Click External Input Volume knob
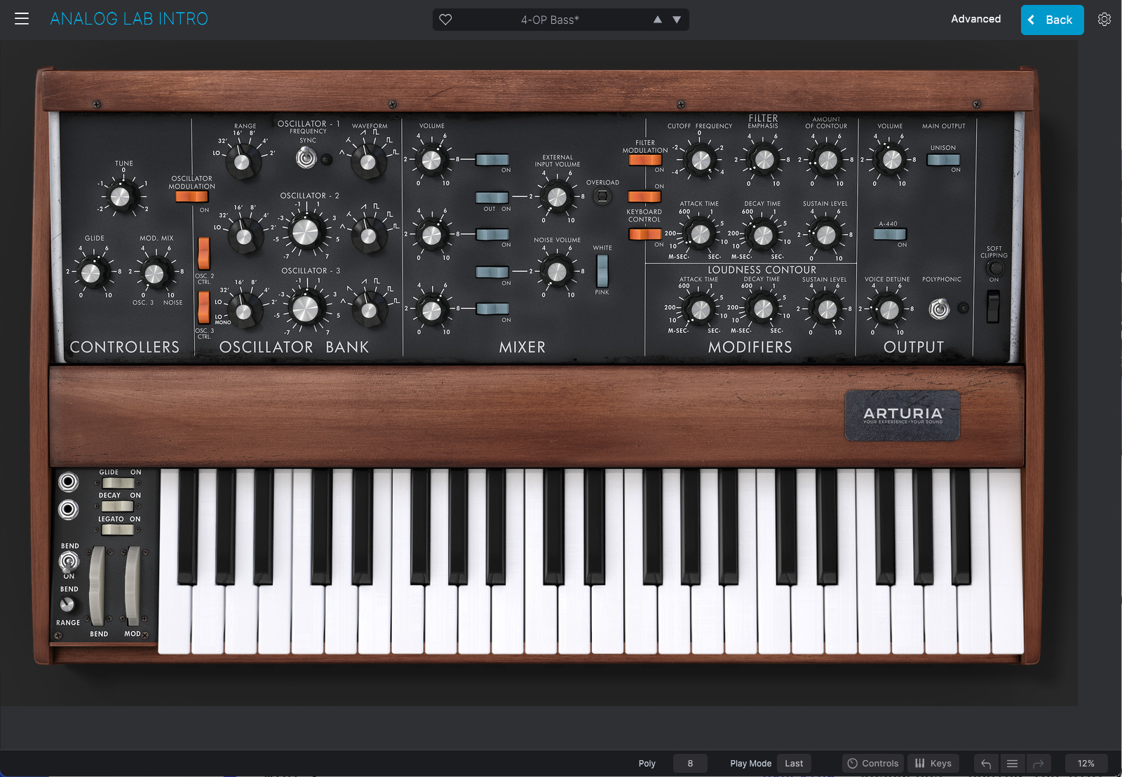The height and width of the screenshot is (777, 1122). pos(557,197)
